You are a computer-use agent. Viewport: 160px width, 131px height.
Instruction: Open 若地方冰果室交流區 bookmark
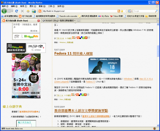pyautogui.click(x=134, y=16)
